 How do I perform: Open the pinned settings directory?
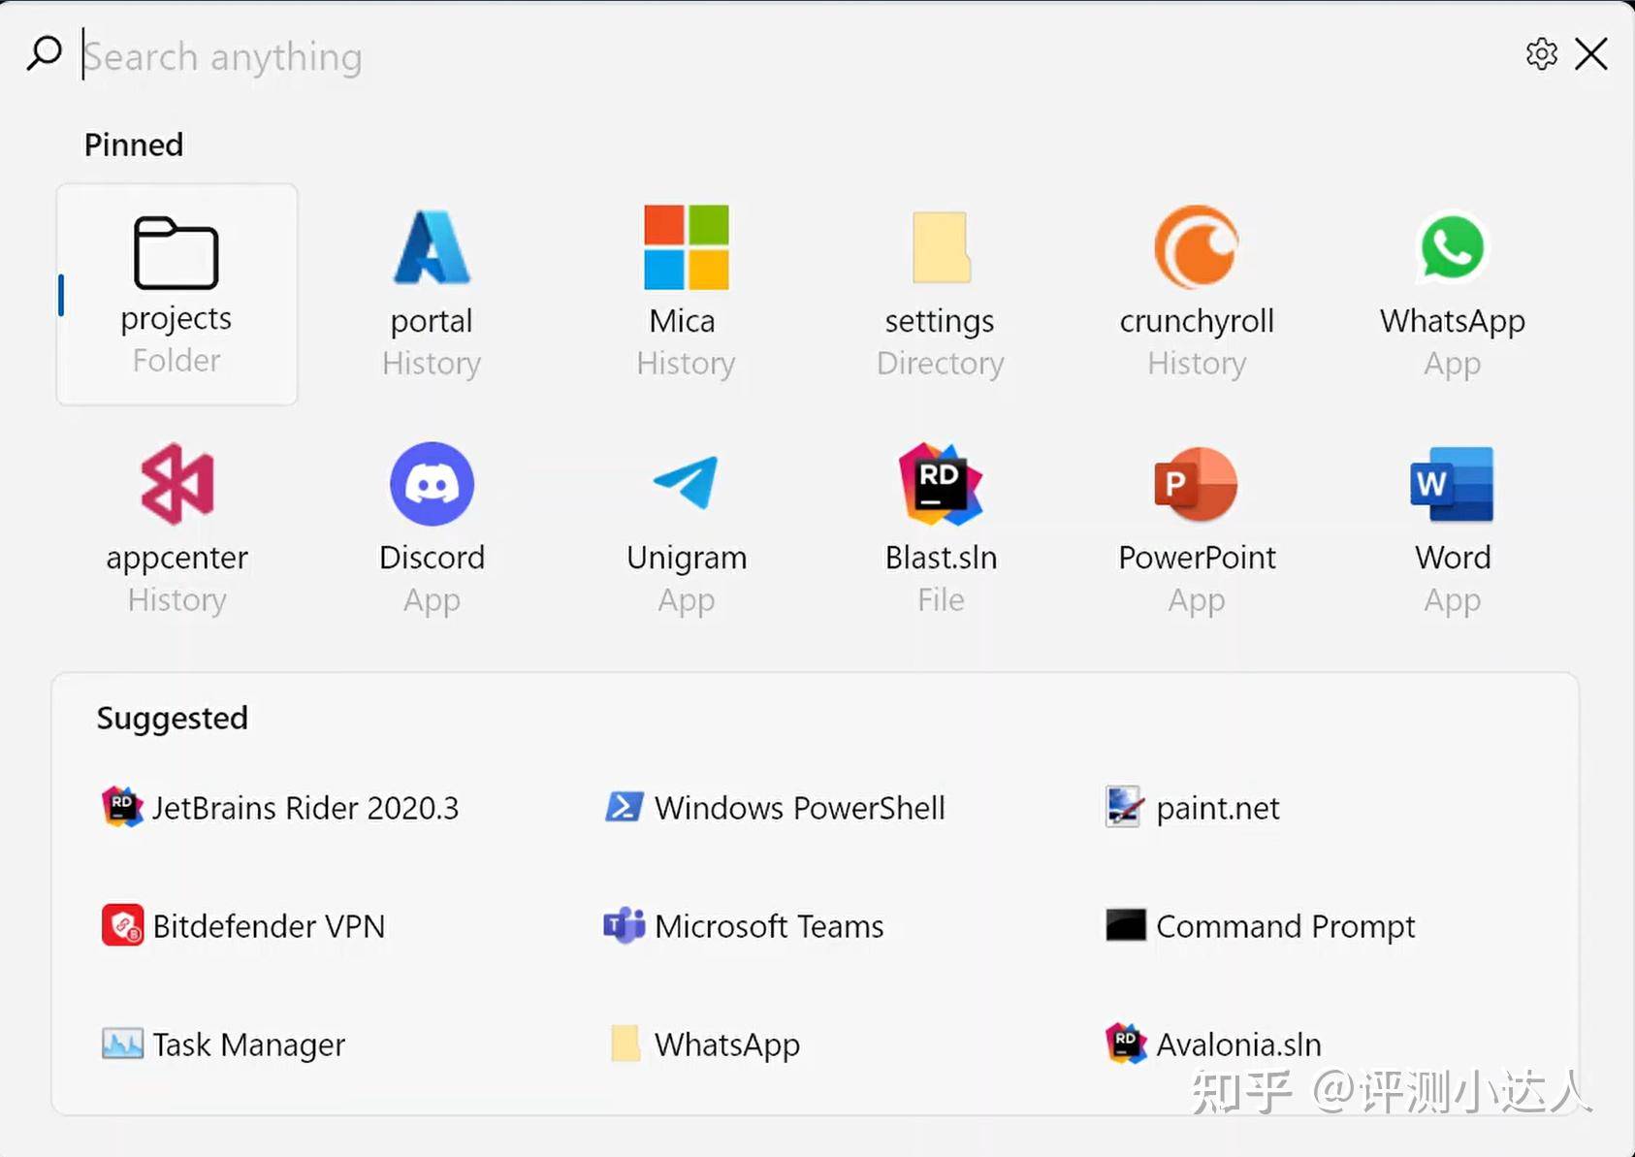pyautogui.click(x=941, y=294)
